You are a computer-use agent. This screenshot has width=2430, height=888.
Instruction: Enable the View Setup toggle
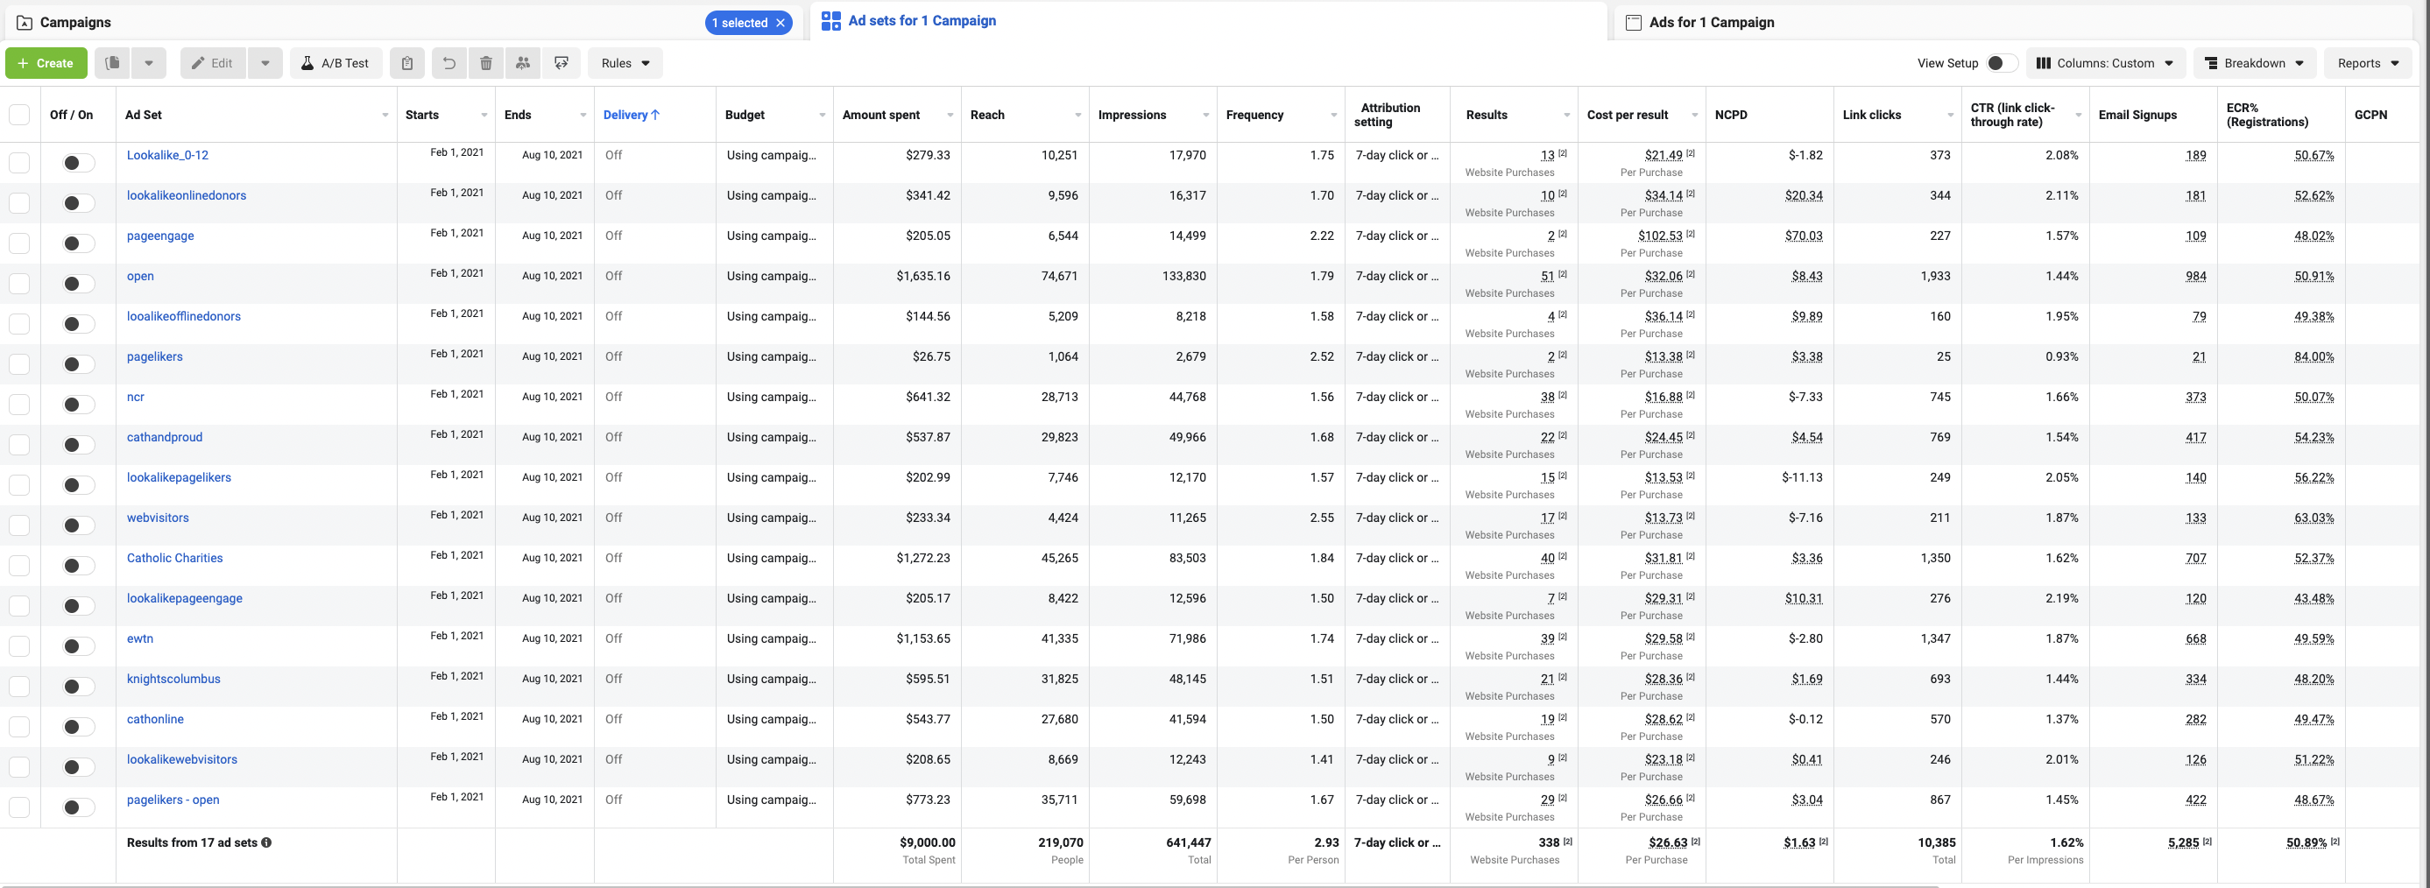click(x=2001, y=63)
